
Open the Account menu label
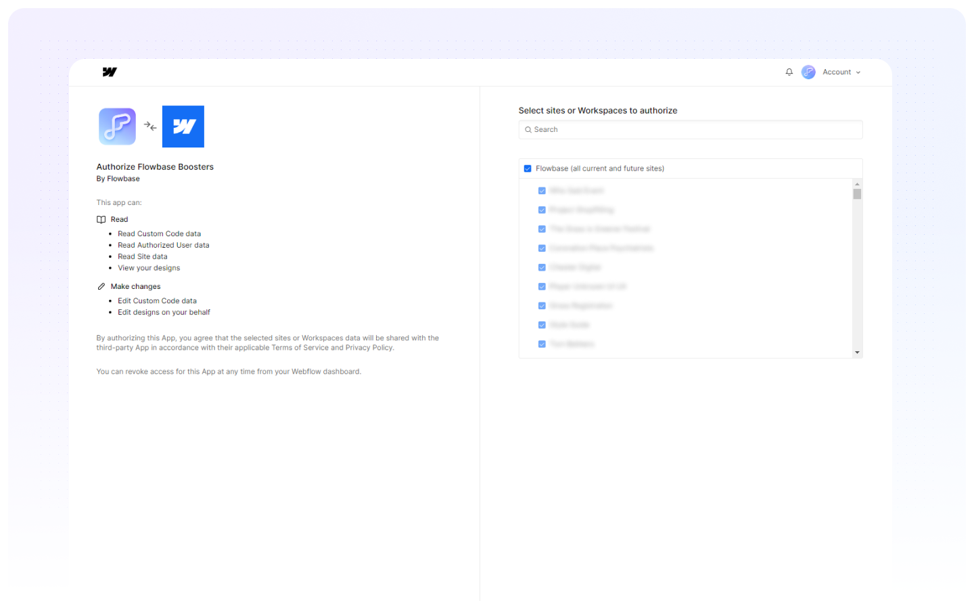coord(837,72)
